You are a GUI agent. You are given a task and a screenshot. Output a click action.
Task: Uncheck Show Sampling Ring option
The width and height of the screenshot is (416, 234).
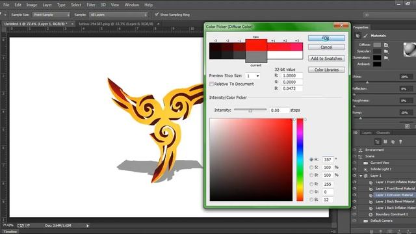157,14
